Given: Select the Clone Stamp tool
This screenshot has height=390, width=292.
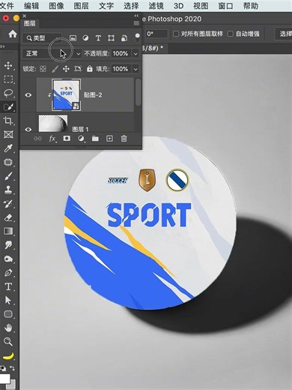Looking at the screenshot, I should (8, 190).
